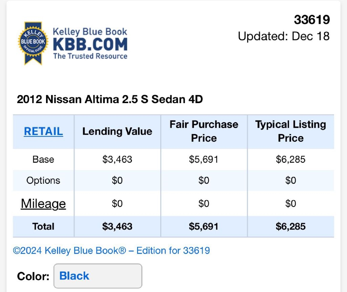The image size is (347, 292).
Task: Open the Color dropdown showing Black
Action: pyautogui.click(x=98, y=276)
